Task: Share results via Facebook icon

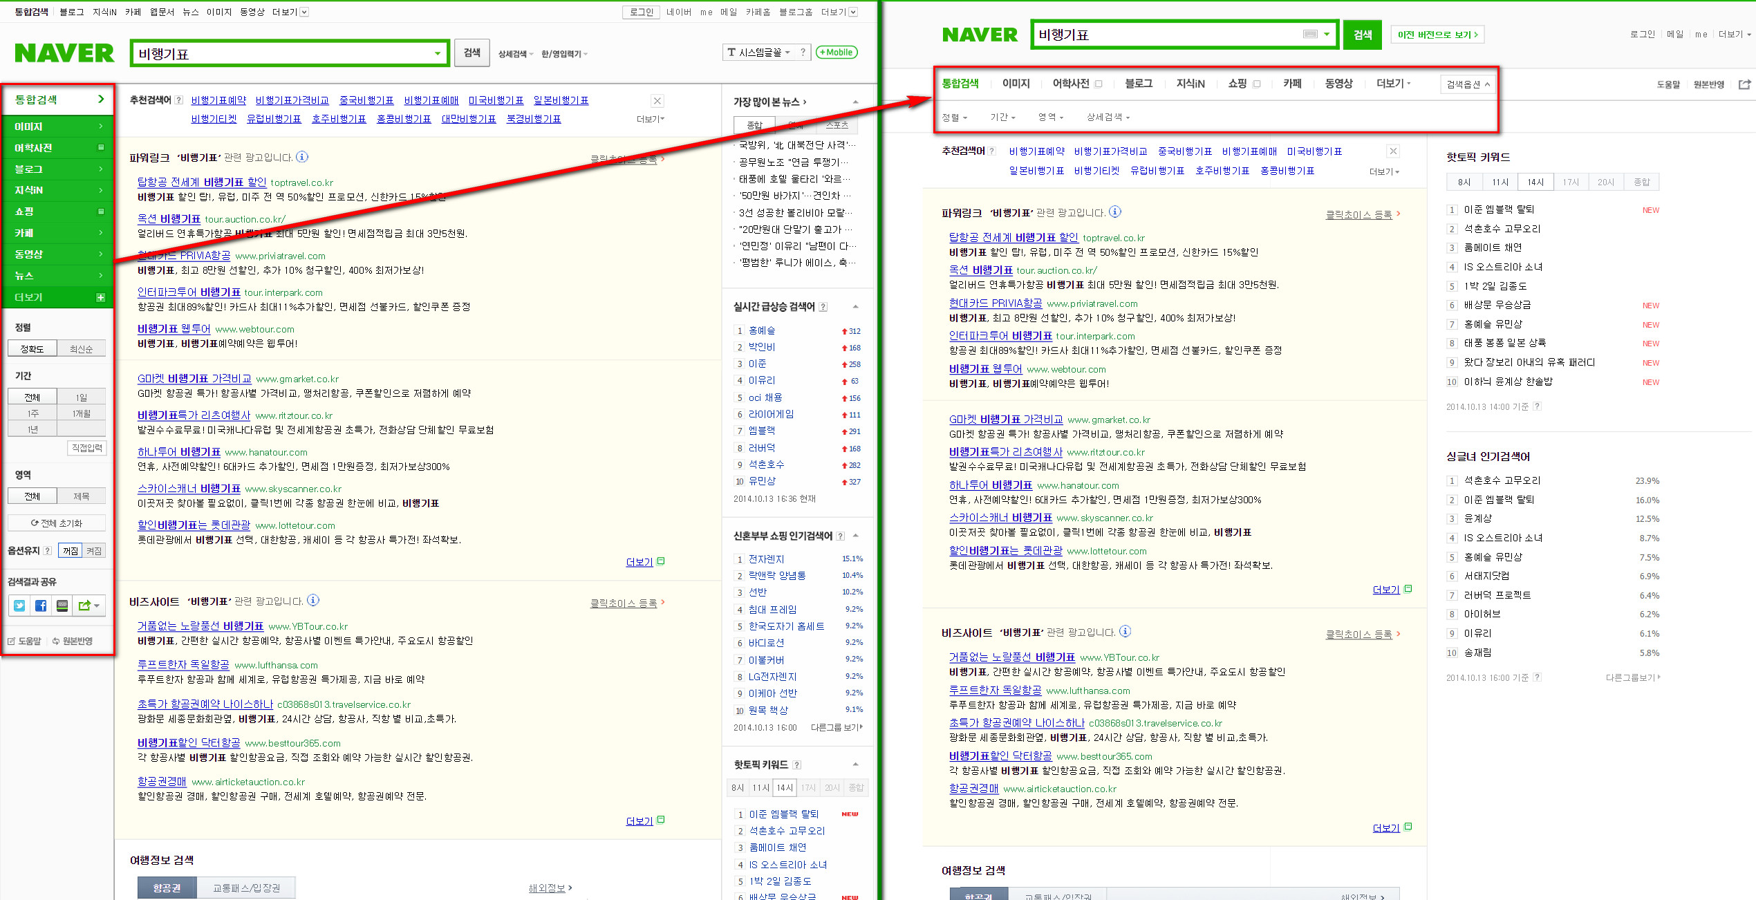Action: (41, 606)
